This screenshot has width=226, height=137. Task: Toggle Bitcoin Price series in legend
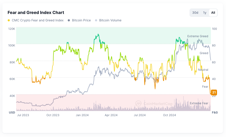tap(81, 20)
